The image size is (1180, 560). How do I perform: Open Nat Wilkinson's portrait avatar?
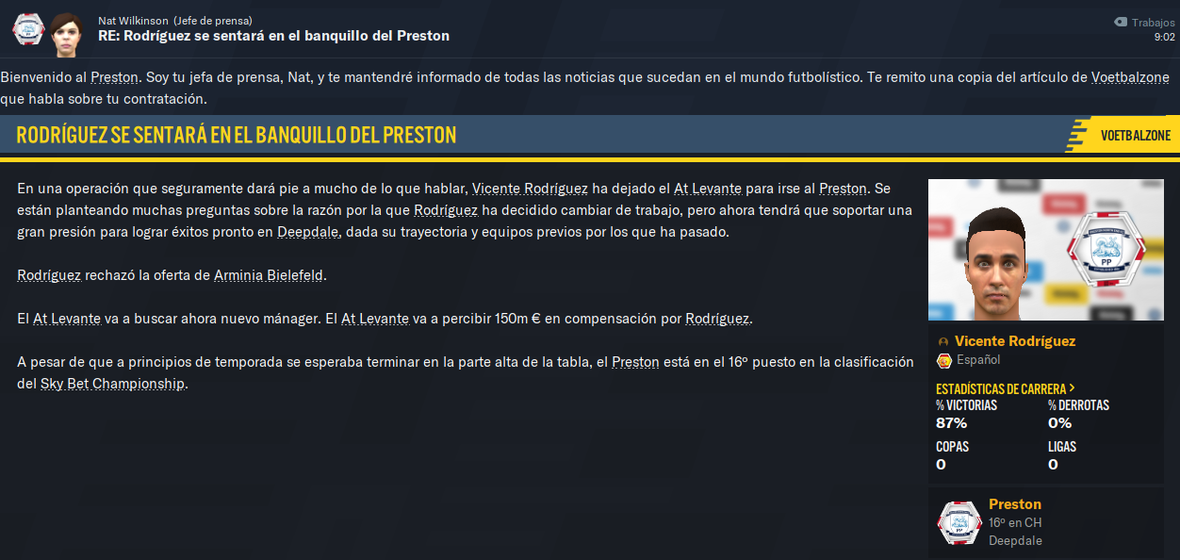(67, 29)
